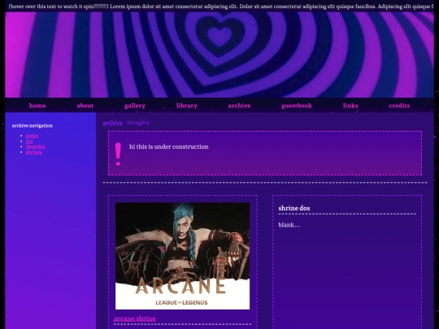The image size is (439, 329).
Task: Open the guestbook page
Action: click(297, 106)
